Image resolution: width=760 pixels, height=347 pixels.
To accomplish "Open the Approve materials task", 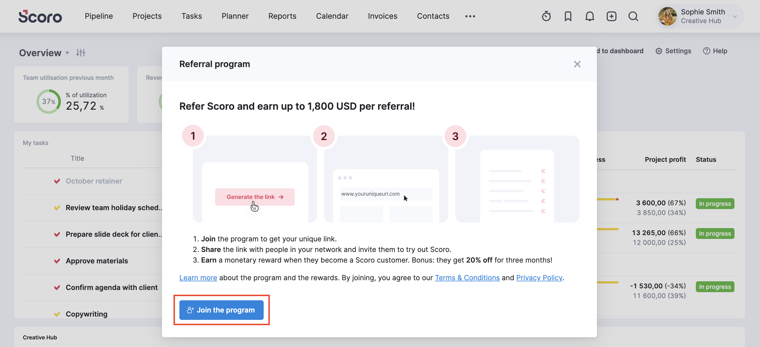I will (97, 261).
